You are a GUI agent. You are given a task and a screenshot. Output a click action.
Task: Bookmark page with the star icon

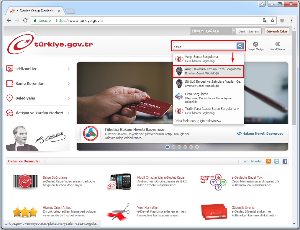273,20
